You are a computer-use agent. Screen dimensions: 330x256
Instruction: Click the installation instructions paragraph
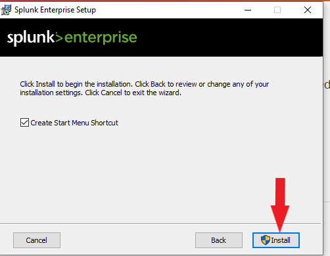point(144,89)
